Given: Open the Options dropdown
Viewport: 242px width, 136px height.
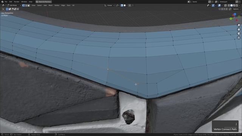Looking at the screenshot, I should (x=236, y=9).
